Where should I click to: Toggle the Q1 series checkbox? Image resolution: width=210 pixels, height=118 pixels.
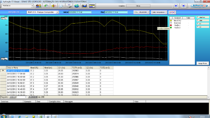point(198,24)
